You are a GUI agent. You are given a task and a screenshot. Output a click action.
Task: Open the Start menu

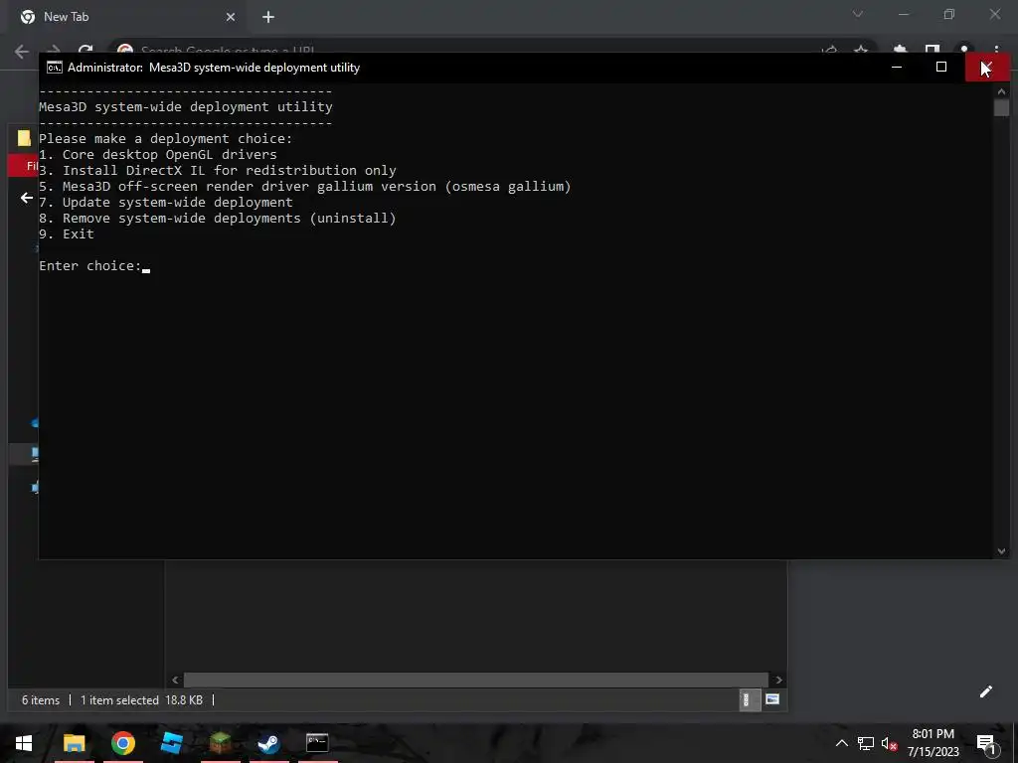(24, 743)
